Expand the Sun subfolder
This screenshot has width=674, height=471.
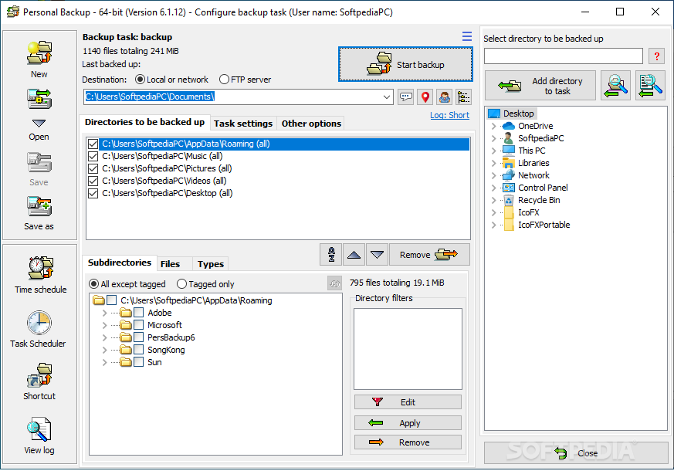[x=104, y=362]
